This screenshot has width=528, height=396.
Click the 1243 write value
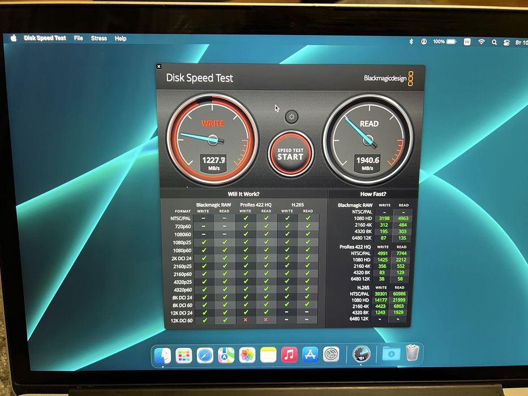point(380,312)
